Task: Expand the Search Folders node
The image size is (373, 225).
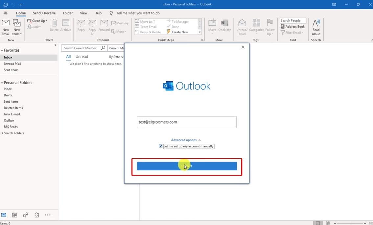Action: point(2,133)
